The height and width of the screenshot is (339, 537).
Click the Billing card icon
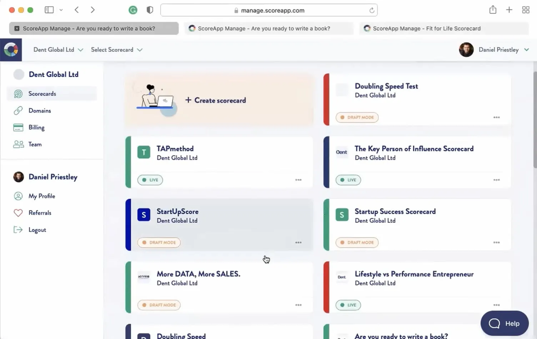[18, 127]
